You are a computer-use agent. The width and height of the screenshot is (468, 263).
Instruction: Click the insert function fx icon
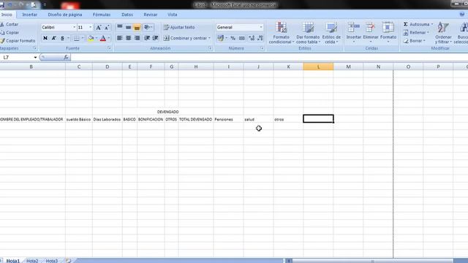click(66, 57)
